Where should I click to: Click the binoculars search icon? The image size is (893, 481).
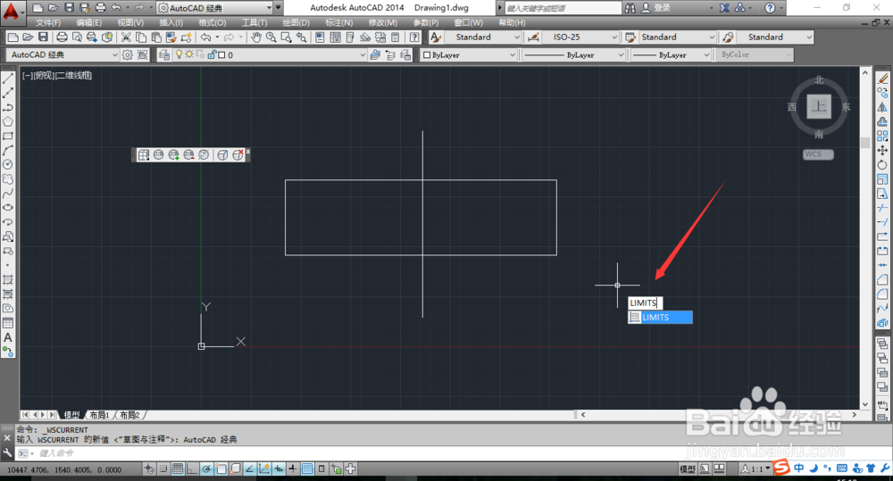pyautogui.click(x=630, y=8)
